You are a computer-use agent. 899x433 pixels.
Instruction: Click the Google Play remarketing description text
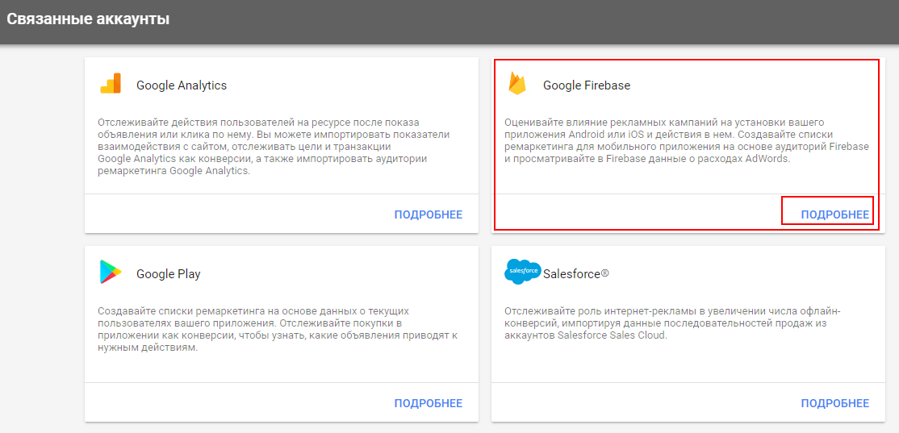point(278,329)
